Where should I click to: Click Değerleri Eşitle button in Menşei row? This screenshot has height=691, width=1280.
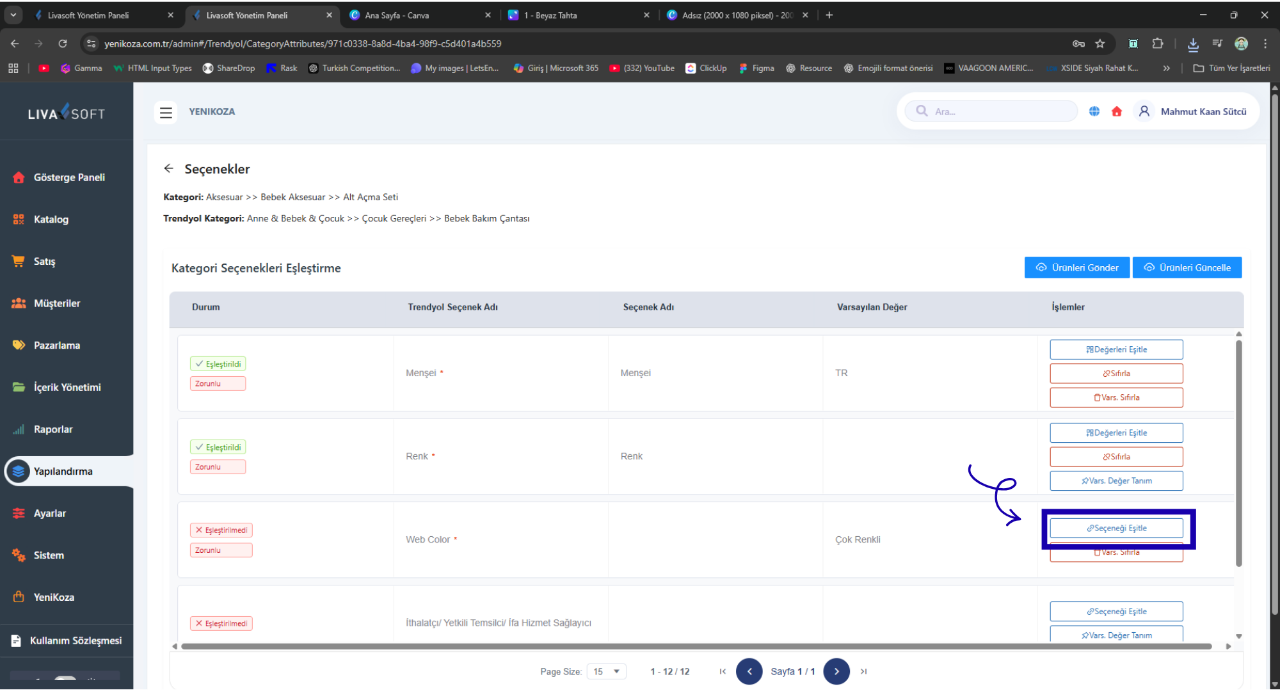(1116, 349)
